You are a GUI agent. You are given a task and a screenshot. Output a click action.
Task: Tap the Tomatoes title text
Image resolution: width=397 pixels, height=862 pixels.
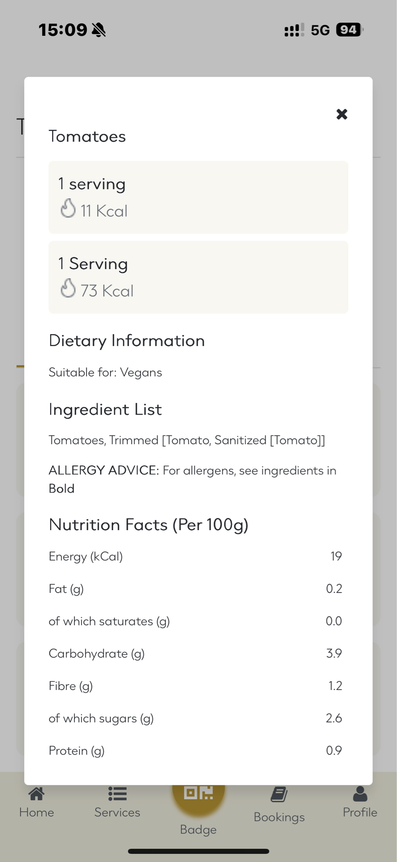coord(87,137)
